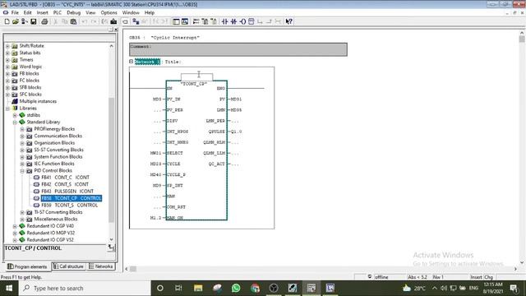This screenshot has height=296, width=526.
Task: Click the Windows search box
Action: coord(85,288)
